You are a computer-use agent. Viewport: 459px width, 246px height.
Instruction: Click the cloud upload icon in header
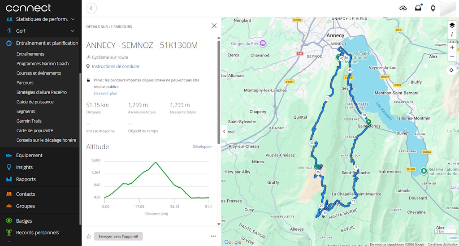pyautogui.click(x=403, y=8)
